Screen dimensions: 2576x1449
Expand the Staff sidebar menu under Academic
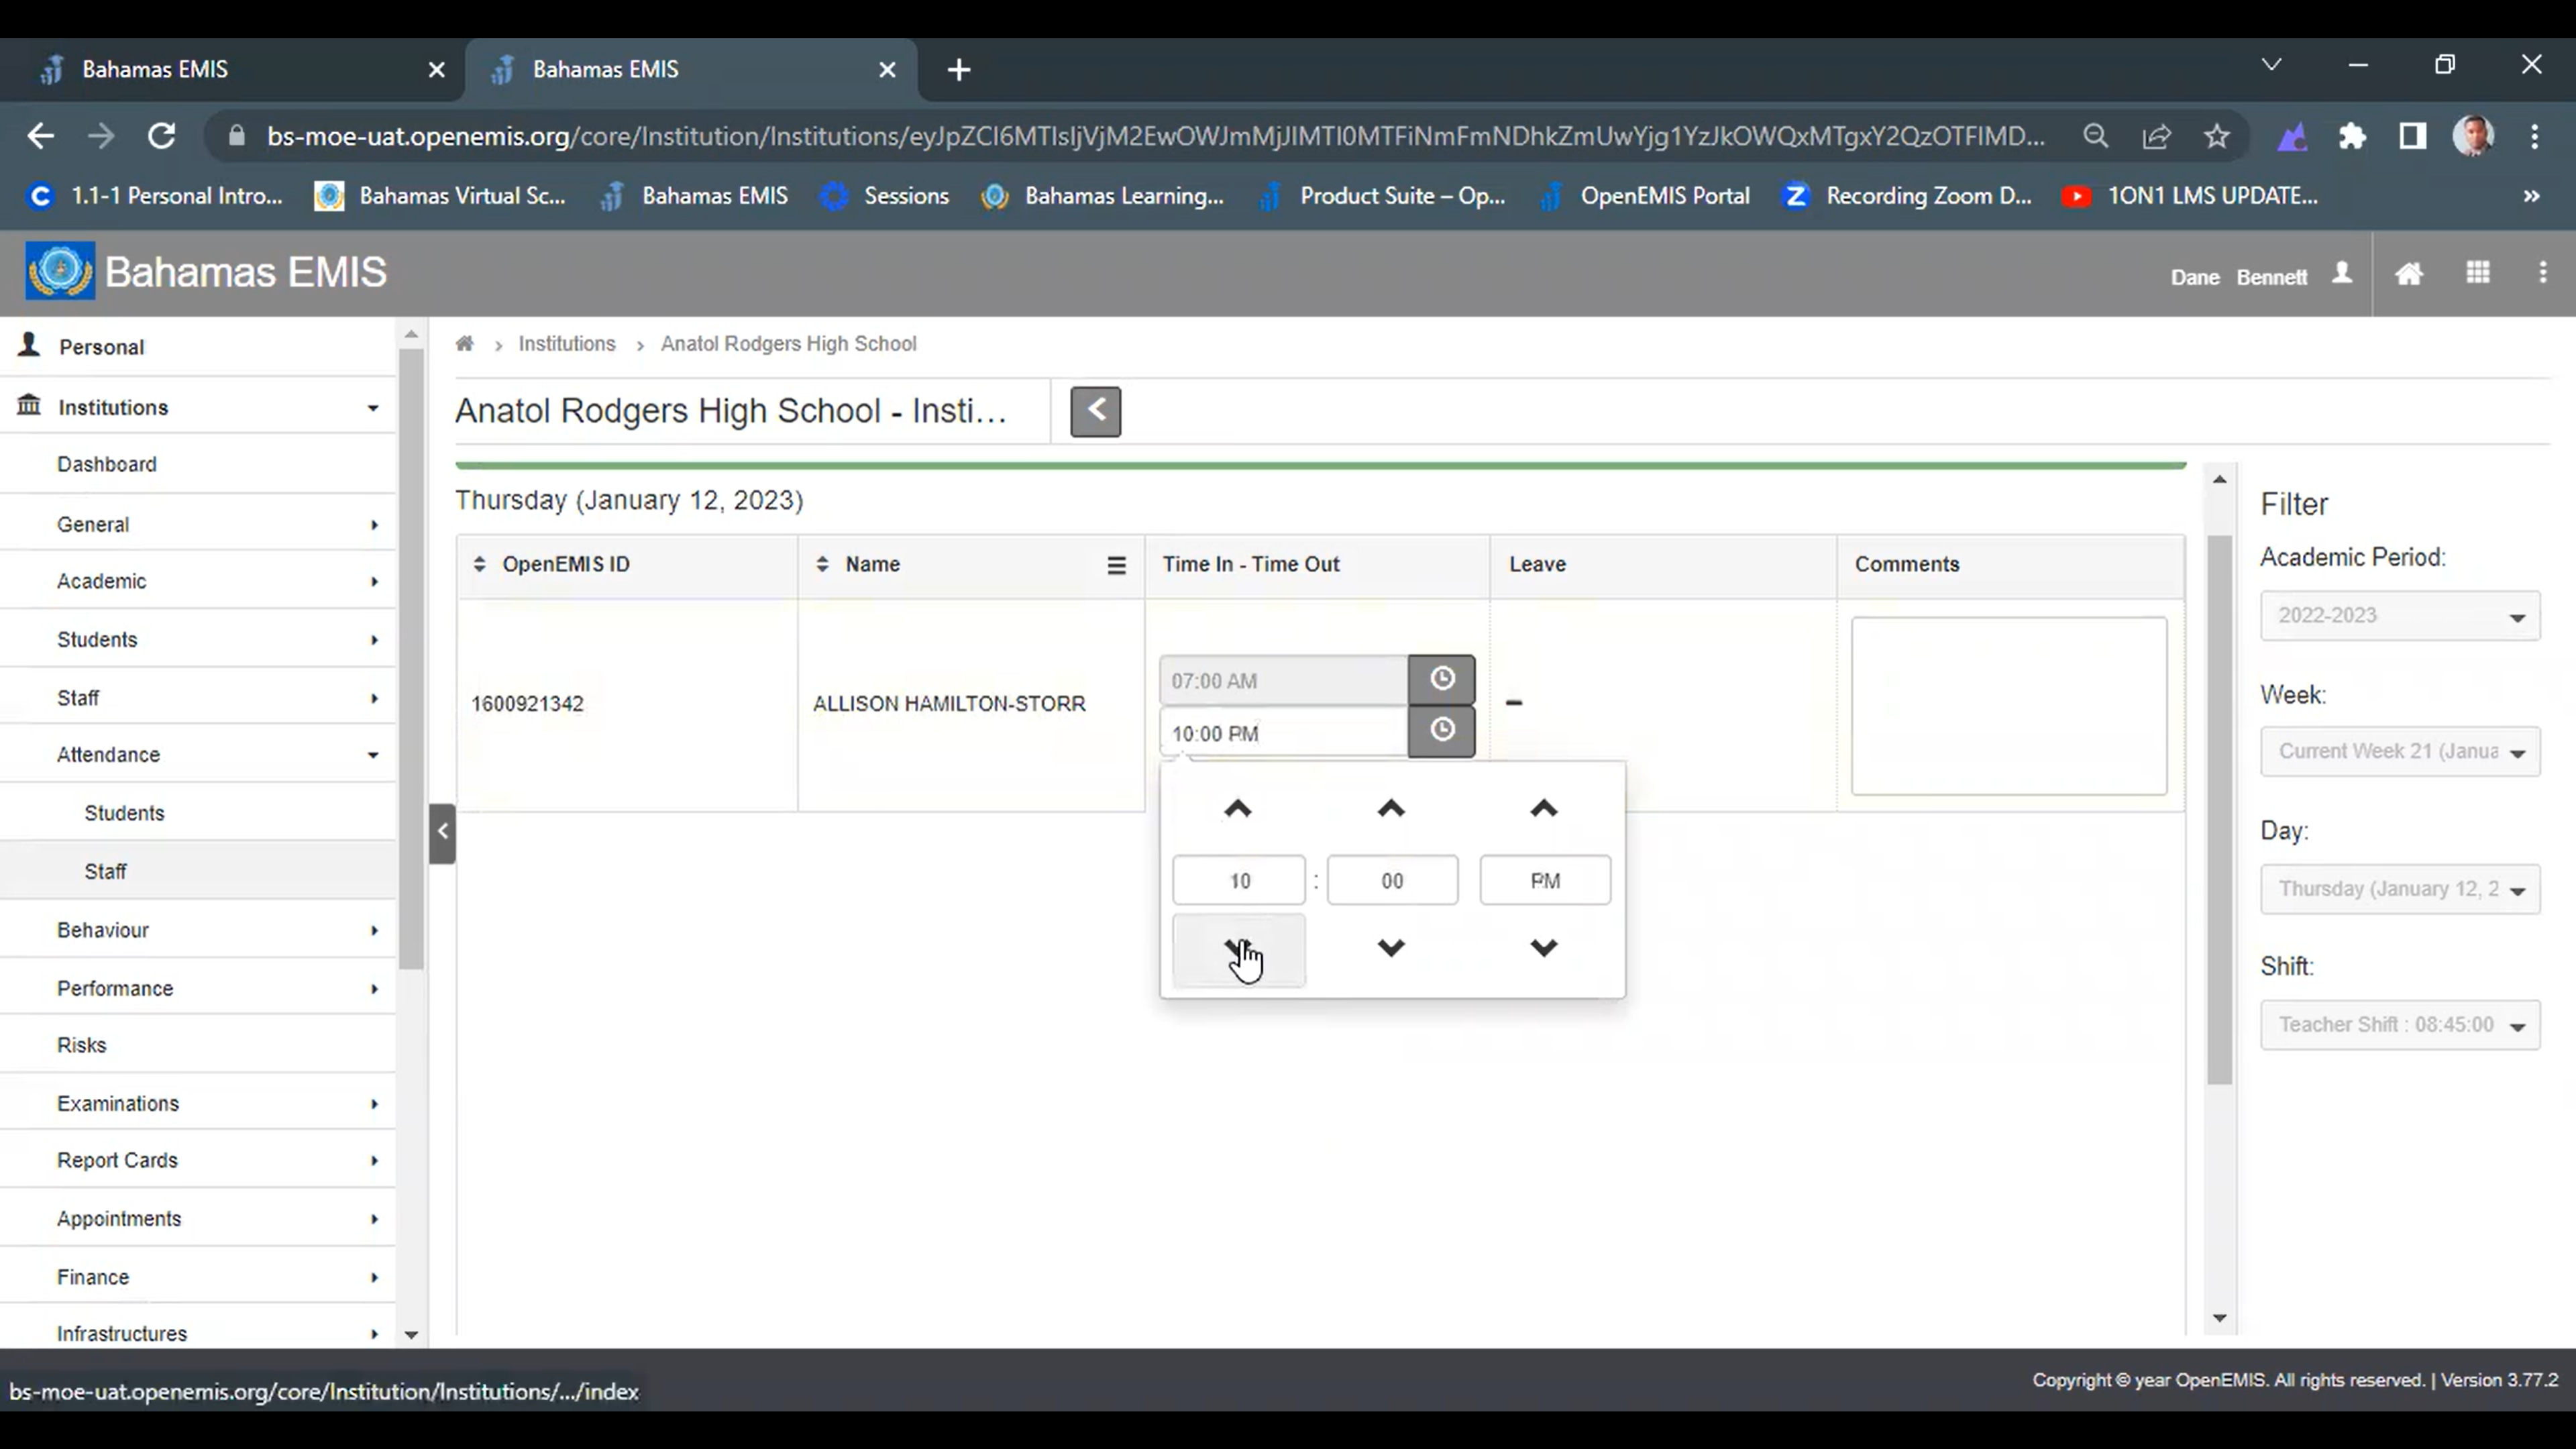198,698
